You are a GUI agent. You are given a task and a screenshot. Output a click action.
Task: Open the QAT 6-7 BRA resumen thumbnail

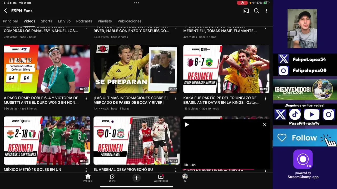[x=226, y=69]
